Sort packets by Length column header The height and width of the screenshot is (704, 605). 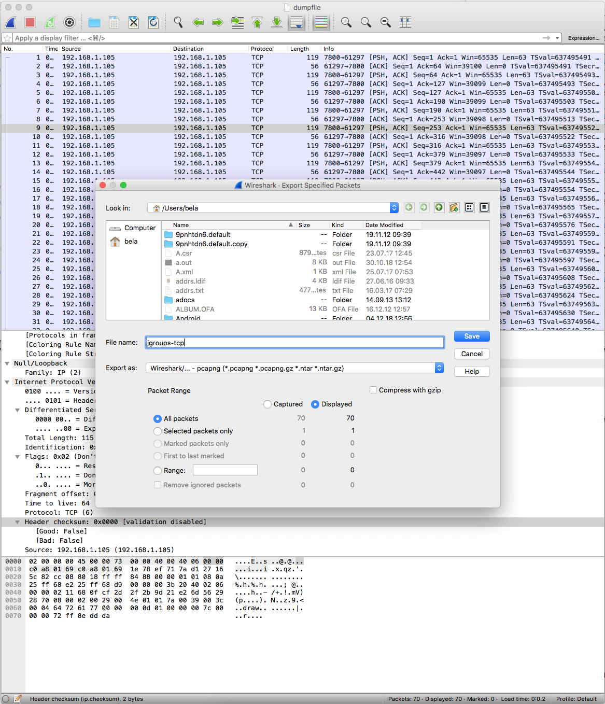point(304,49)
